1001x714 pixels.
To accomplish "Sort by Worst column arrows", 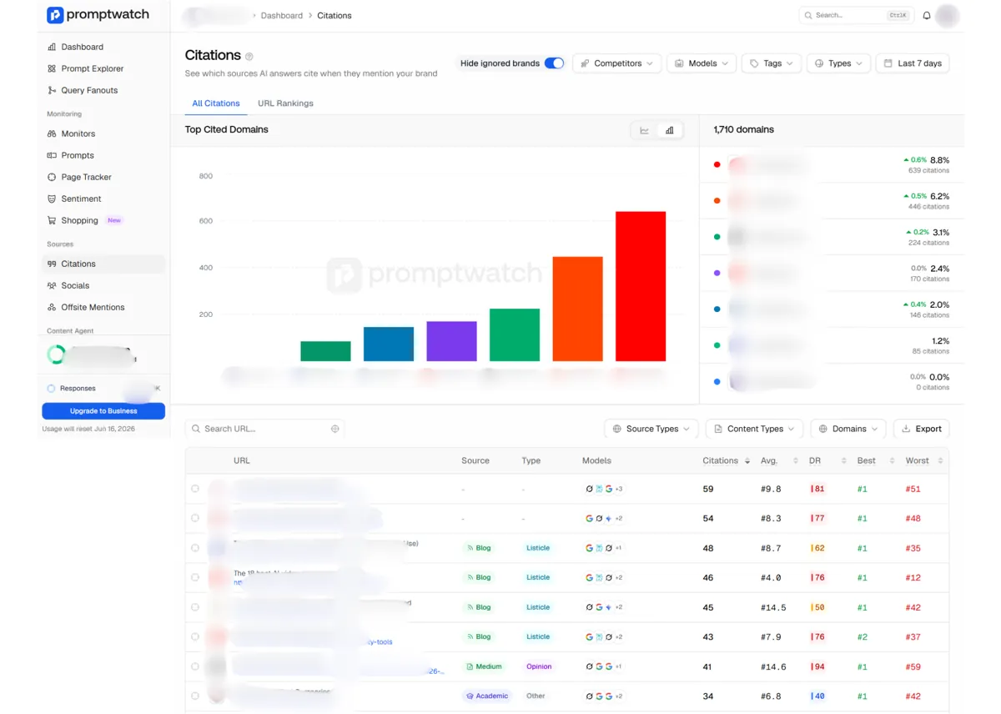I will (940, 460).
